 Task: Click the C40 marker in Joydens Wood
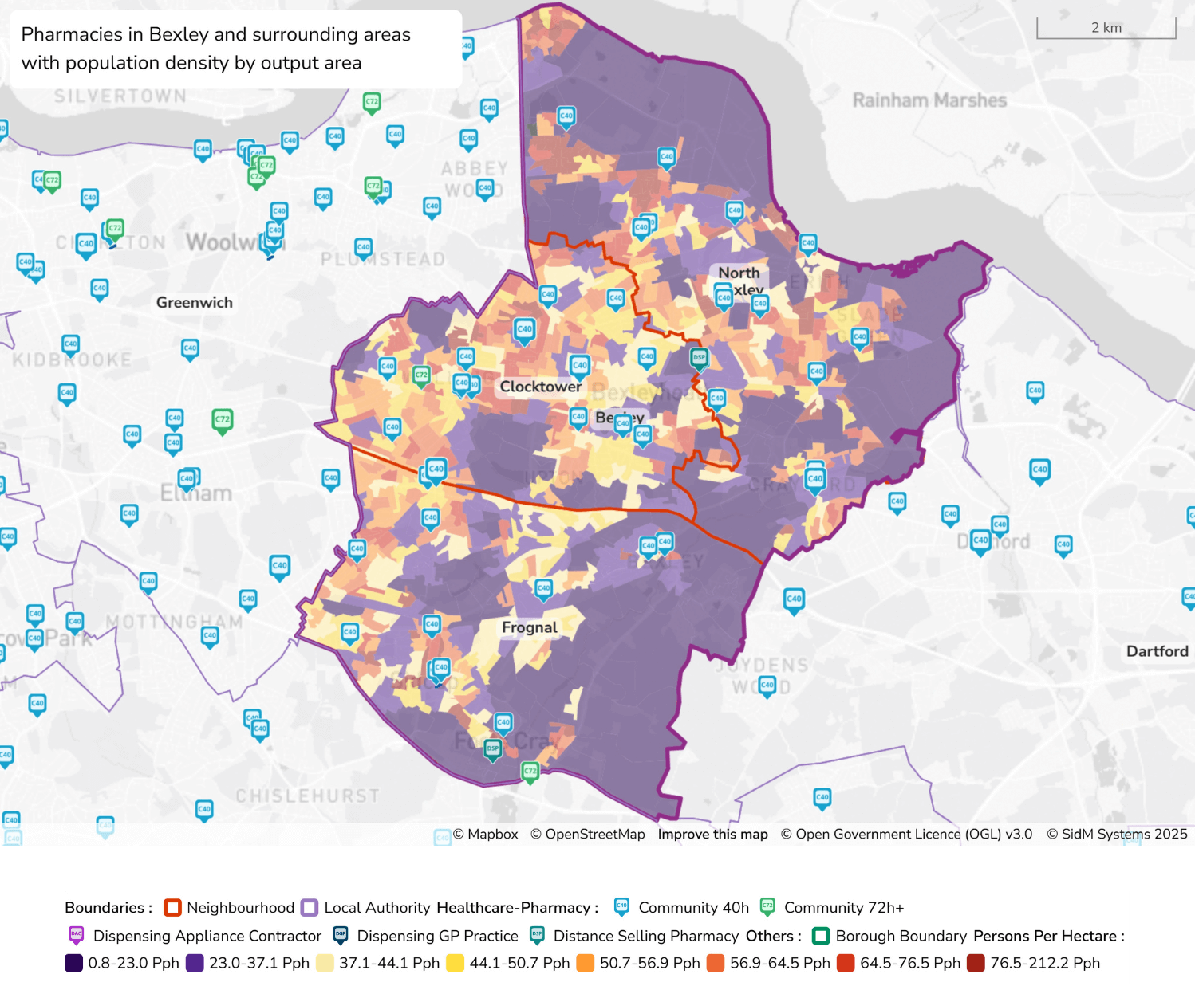tap(767, 686)
